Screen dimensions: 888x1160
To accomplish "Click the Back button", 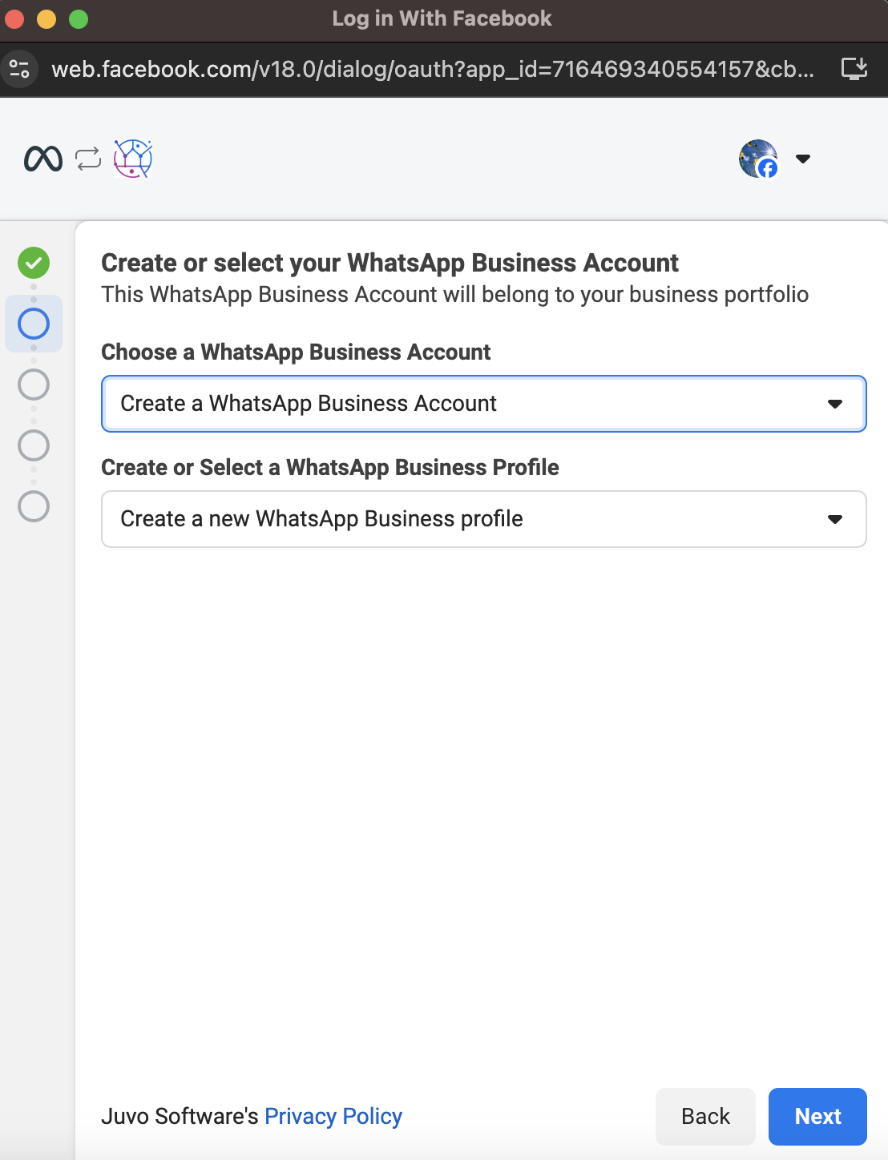I will [705, 1116].
